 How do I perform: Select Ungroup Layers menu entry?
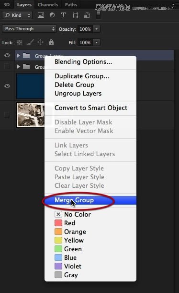(x=90, y=94)
